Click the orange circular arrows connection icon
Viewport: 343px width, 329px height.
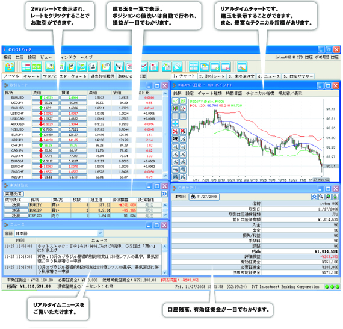(10, 66)
